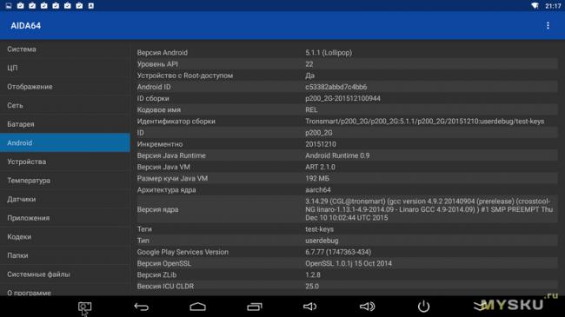This screenshot has height=317, width=565.
Task: Go back using the back arrow
Action: [141, 307]
